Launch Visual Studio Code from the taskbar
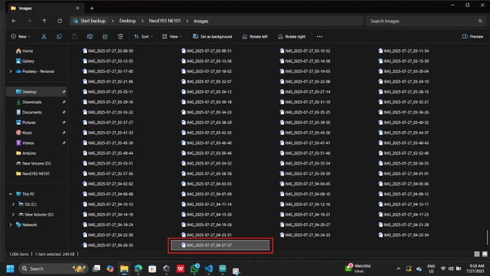Viewport: 490px width, 276px height. pyautogui.click(x=208, y=269)
